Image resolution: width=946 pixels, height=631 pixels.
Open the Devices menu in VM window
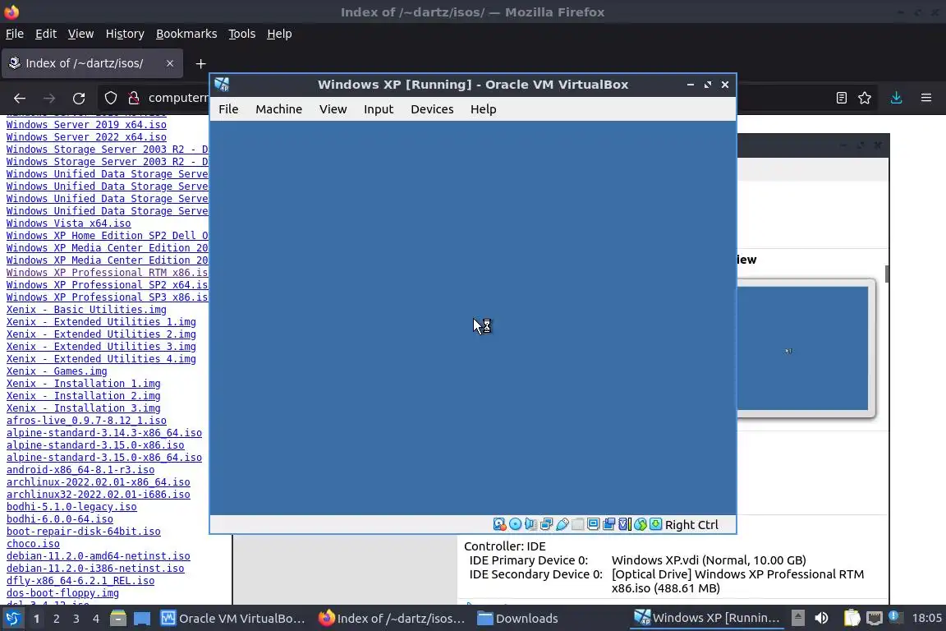click(432, 109)
